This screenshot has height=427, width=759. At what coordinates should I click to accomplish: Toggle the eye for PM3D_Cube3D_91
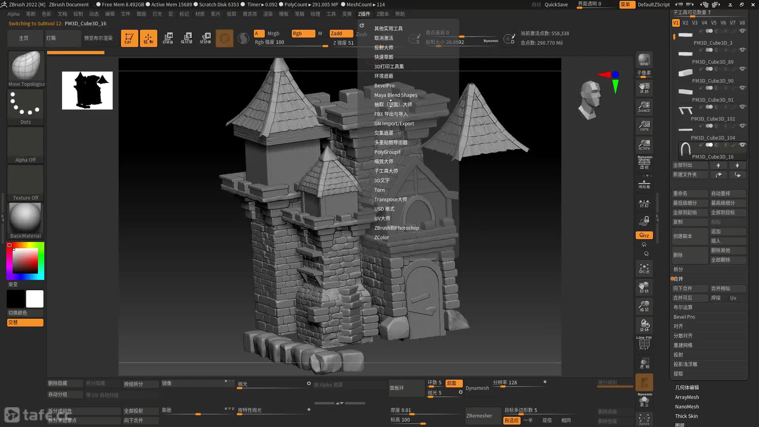(x=742, y=88)
